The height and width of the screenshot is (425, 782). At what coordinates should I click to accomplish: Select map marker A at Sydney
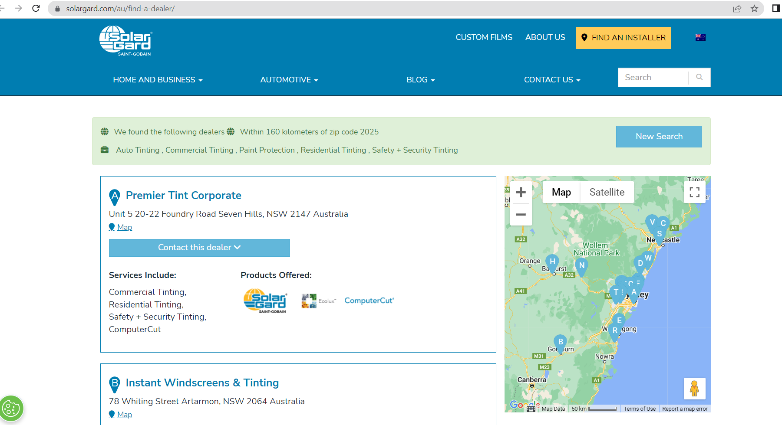(x=634, y=293)
